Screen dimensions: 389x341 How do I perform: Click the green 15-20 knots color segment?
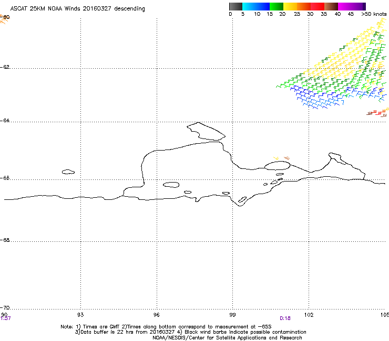277,6
